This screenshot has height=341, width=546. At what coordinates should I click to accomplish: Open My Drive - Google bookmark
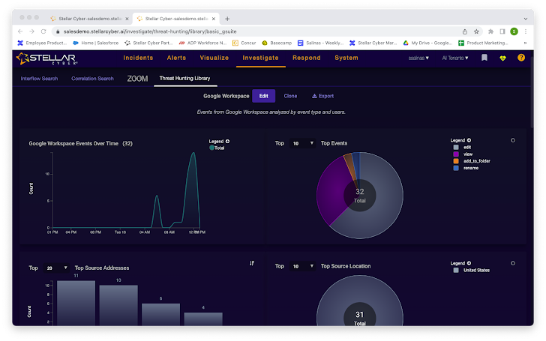pos(427,43)
